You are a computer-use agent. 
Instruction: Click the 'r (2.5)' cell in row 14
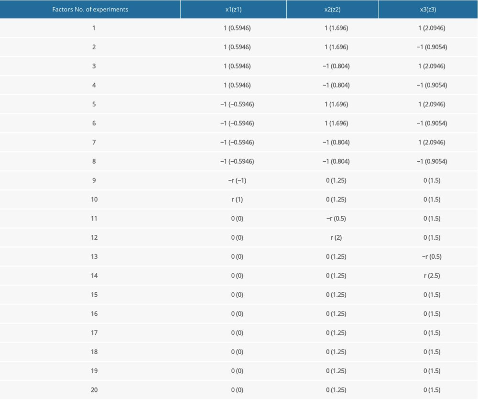pyautogui.click(x=432, y=276)
